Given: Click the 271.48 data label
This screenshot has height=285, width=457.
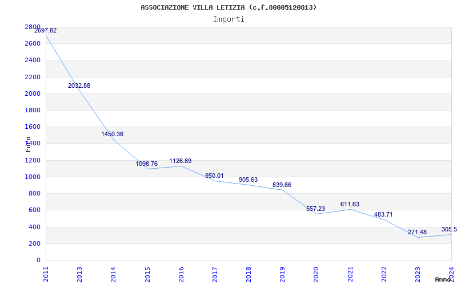Looking at the screenshot, I should (417, 233).
